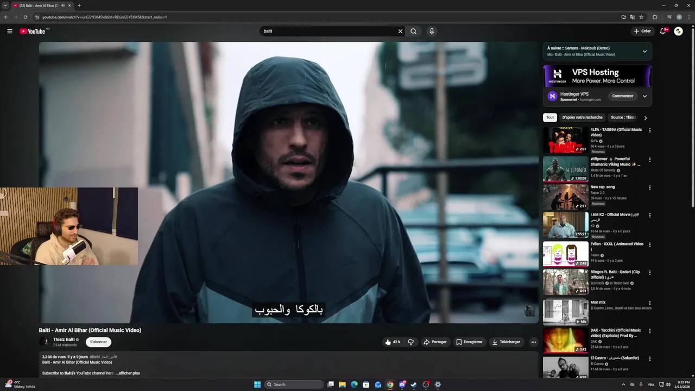Click the Créer button

point(642,31)
